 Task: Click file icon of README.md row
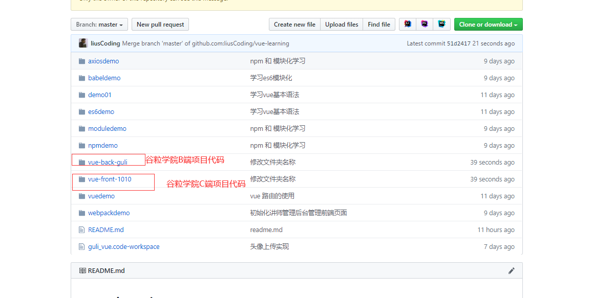coord(81,230)
